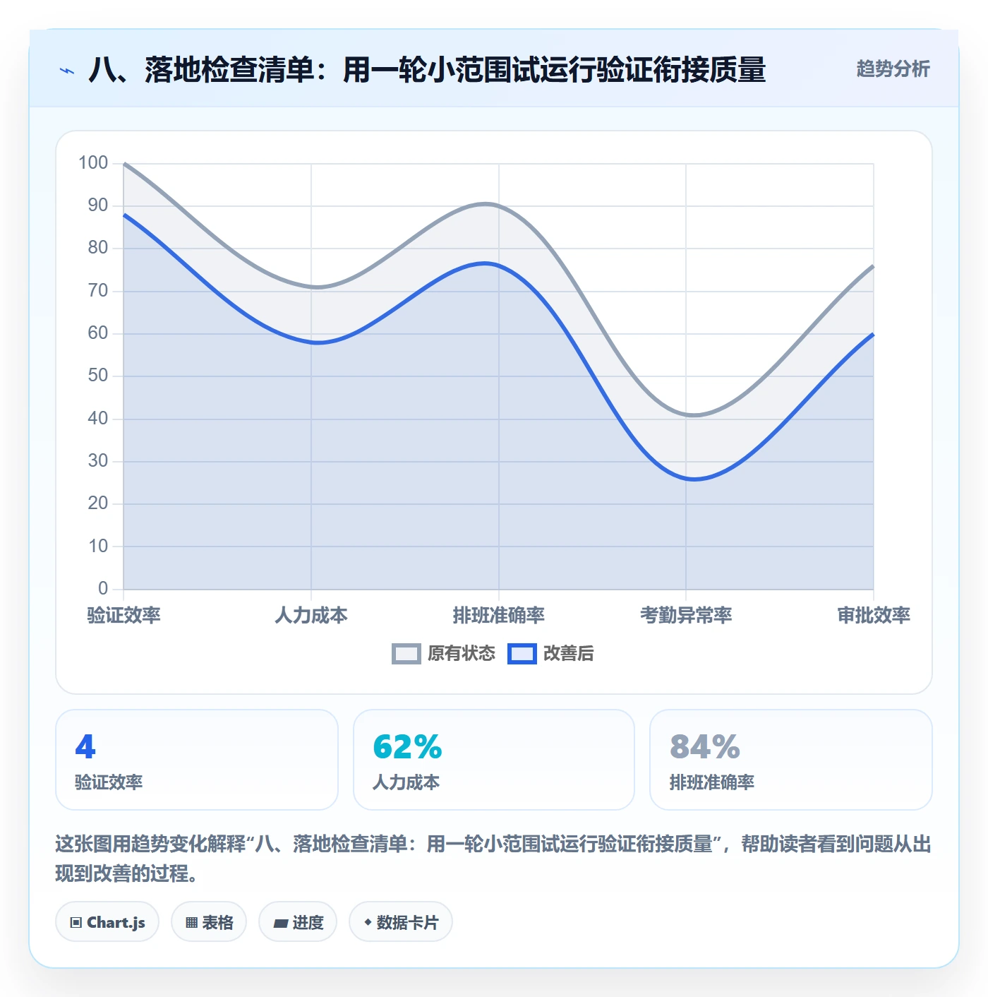Click the 趋势分析 label in the header
Screen dimensions: 988x997
[893, 69]
